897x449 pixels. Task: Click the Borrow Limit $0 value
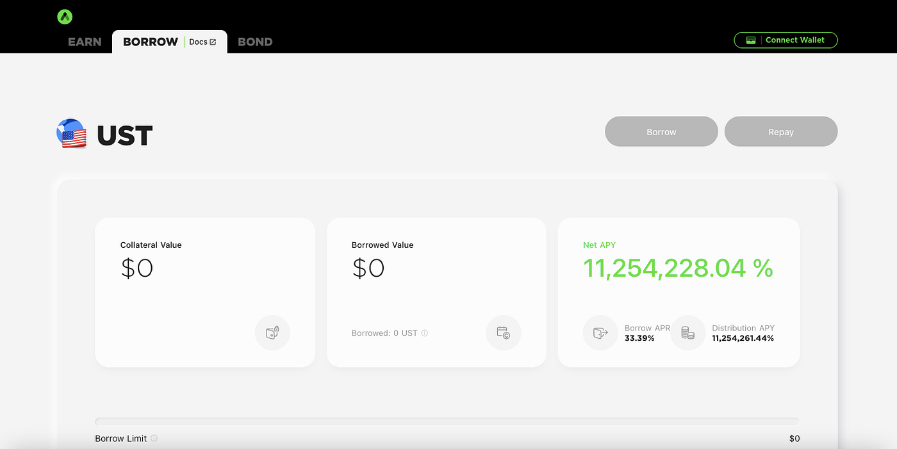[x=794, y=439]
